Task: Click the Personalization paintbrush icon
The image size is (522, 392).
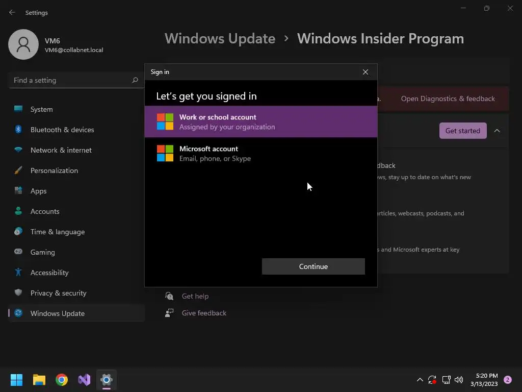Action: (18, 170)
